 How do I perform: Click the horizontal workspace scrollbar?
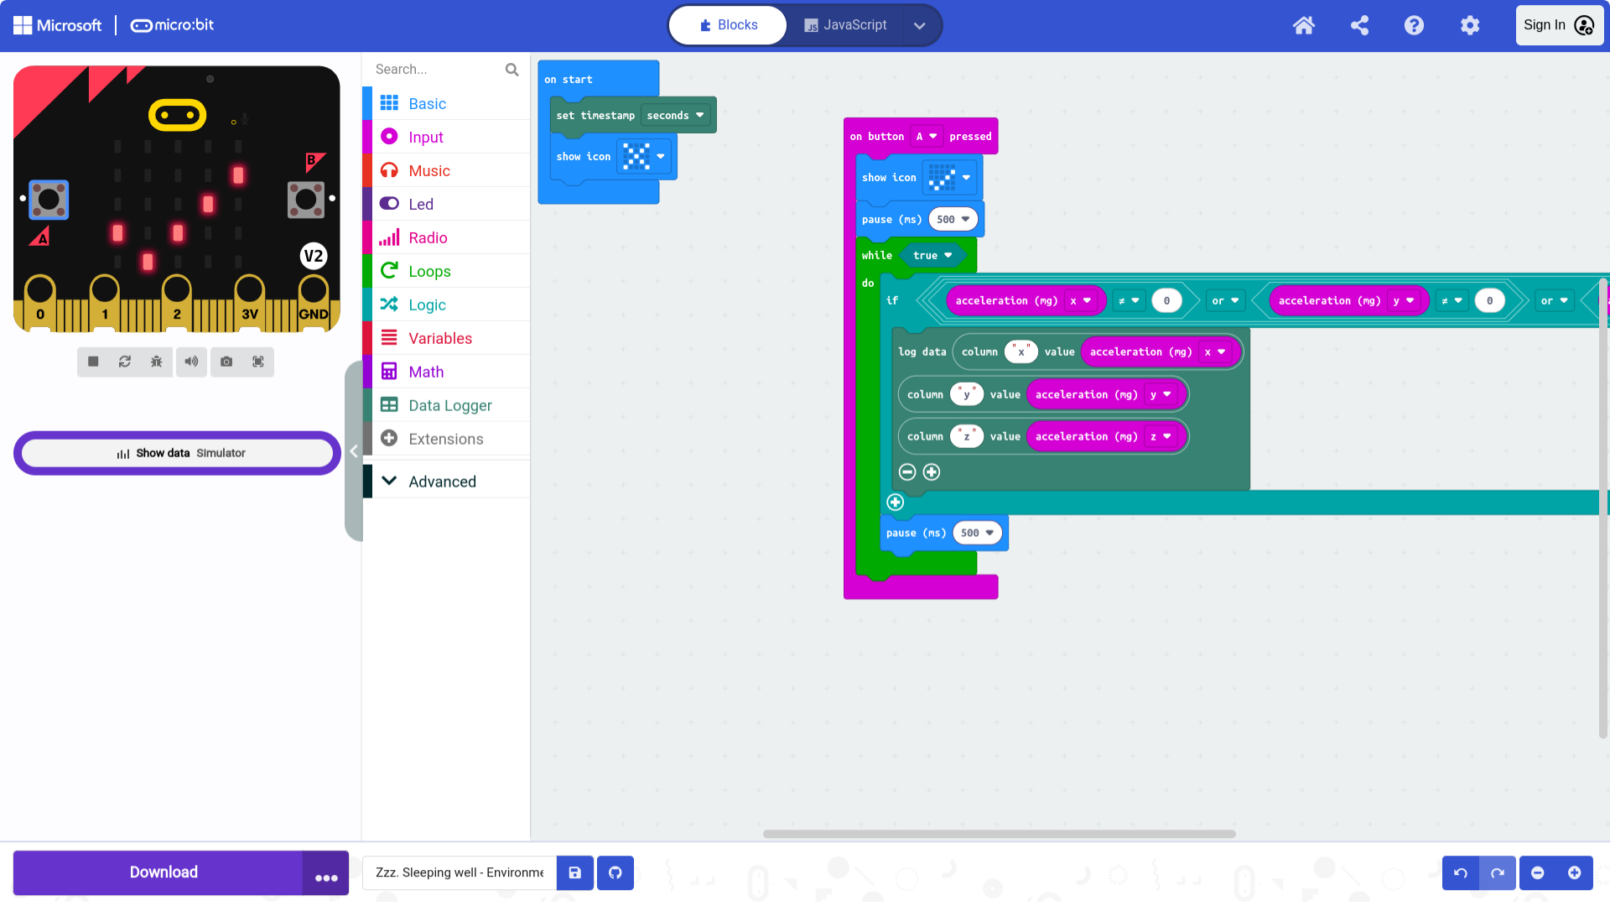coord(998,834)
